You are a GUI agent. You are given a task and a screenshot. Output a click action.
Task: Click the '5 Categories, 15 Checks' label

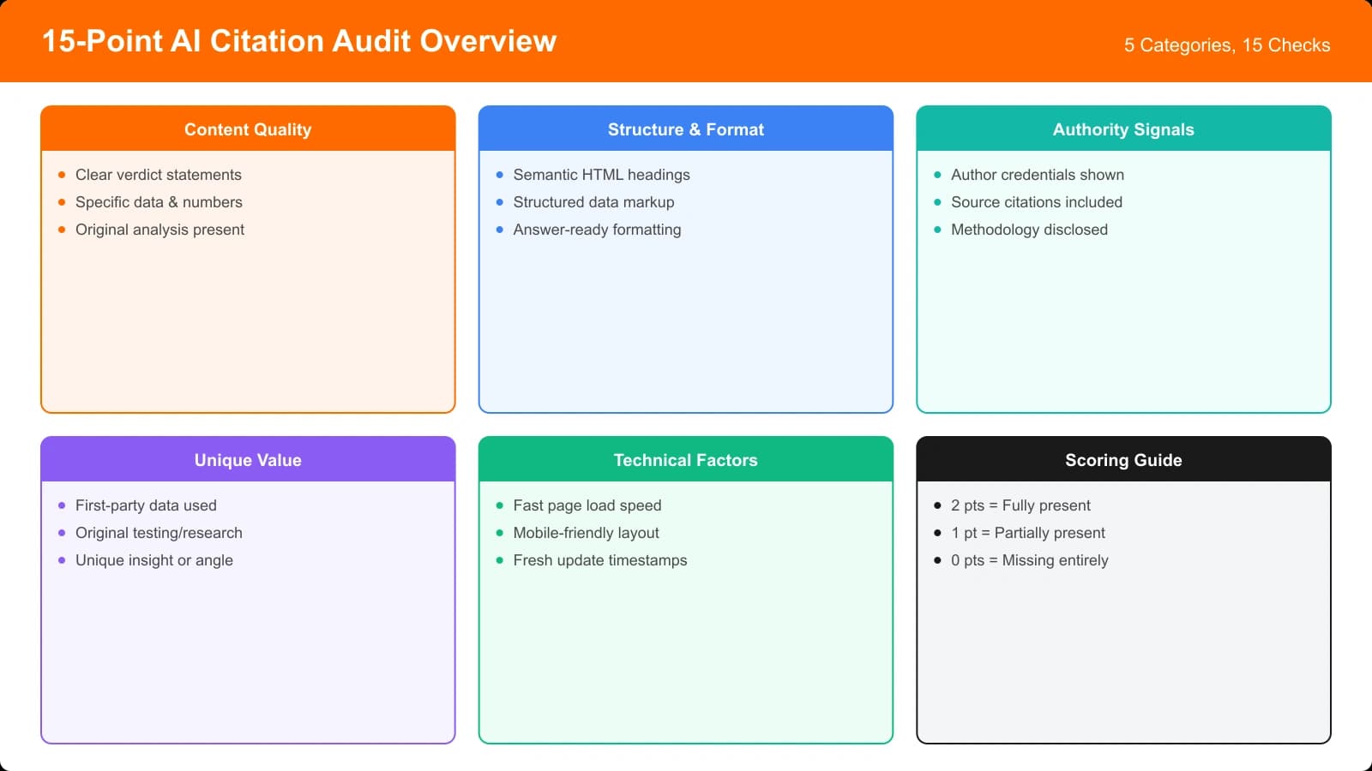click(1227, 45)
